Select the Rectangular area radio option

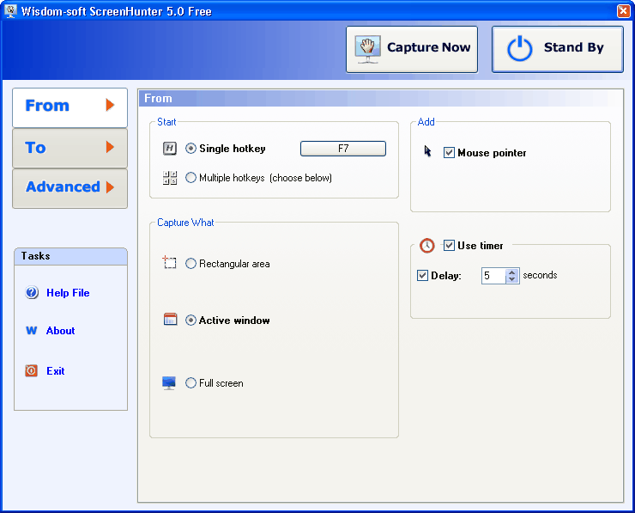point(191,264)
